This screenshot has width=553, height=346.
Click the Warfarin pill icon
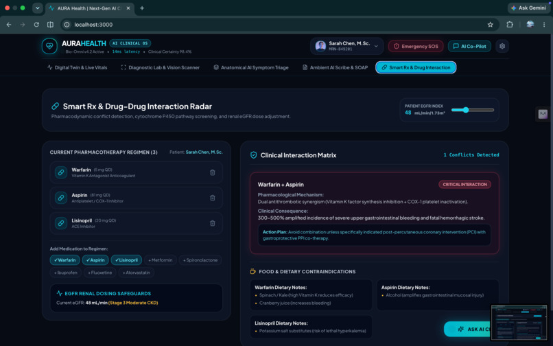click(x=61, y=172)
